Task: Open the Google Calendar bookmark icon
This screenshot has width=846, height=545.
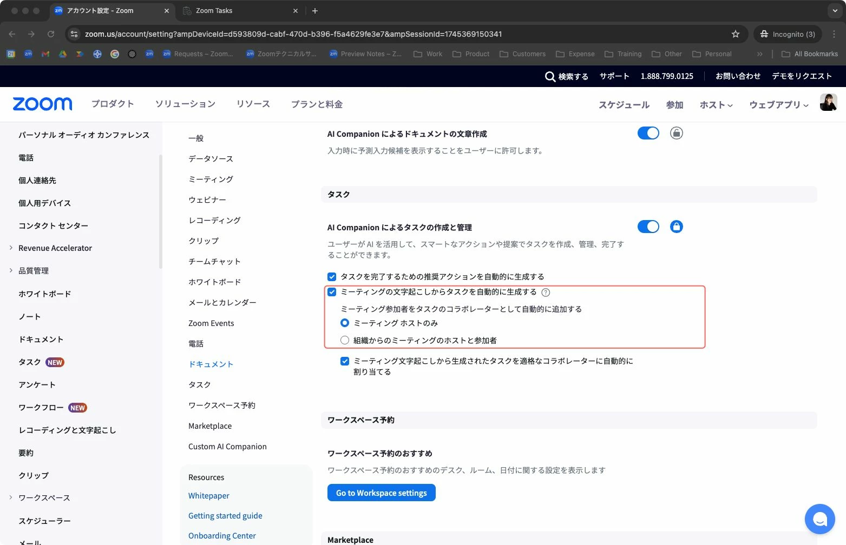Action: [11, 54]
